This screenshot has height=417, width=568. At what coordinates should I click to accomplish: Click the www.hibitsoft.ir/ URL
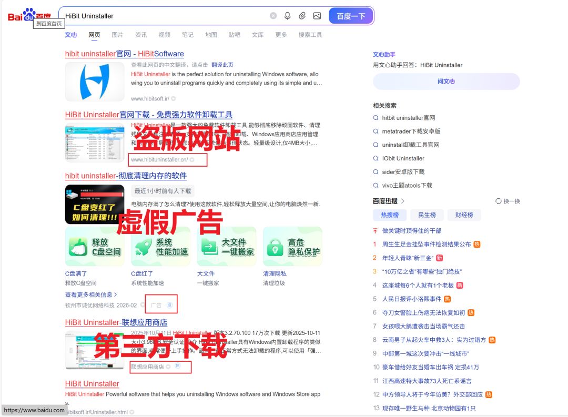pos(150,98)
